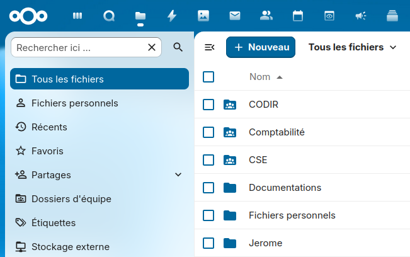
Task: Click the Jerome folder icon
Action: pyautogui.click(x=230, y=243)
